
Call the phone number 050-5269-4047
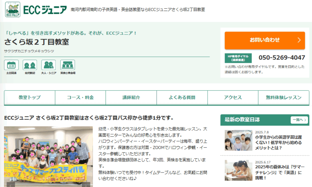pos(282,58)
